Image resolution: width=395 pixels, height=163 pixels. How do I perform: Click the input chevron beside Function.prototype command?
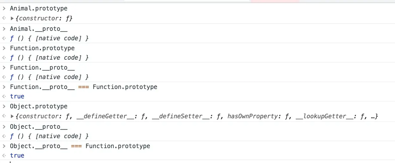pyautogui.click(x=4, y=48)
